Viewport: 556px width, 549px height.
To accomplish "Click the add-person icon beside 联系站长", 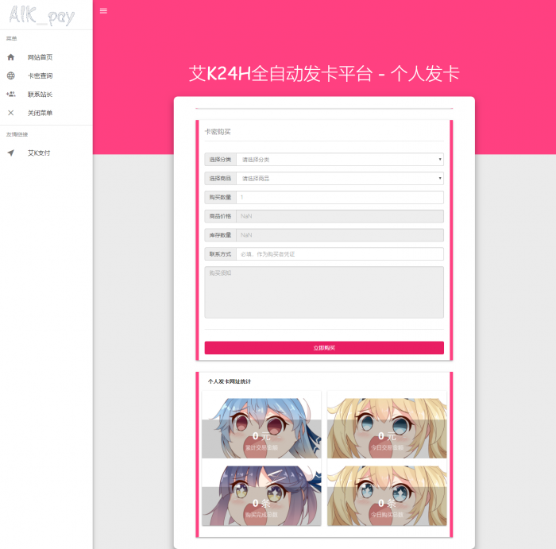I will pos(11,95).
